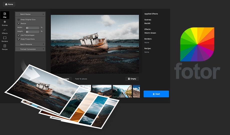Select the last partially visible thumbnail
230x135 pixels.
pos(136,91)
